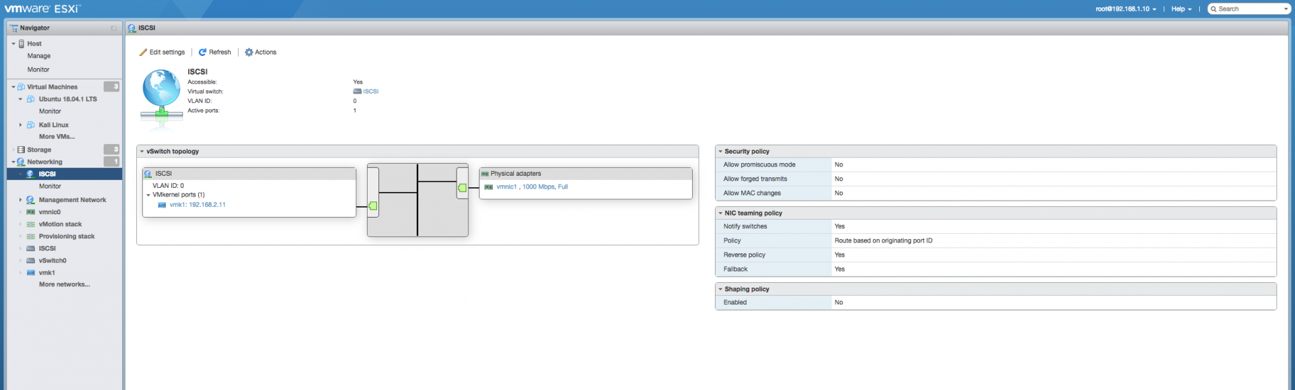Screen dimensions: 1295x390
Task: Open the Search dropdown arrow
Action: [x=1285, y=9]
